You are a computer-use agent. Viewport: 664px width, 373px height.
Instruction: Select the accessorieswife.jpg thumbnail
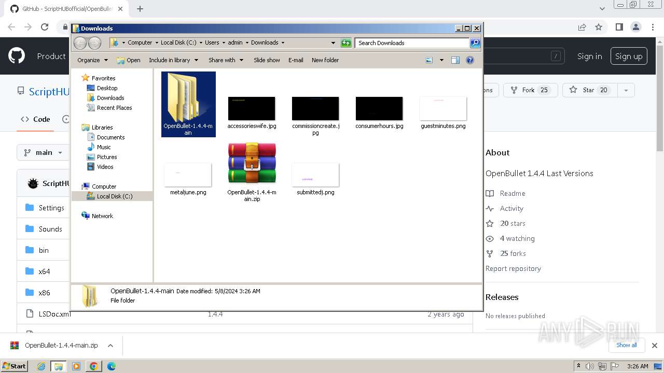coord(252,112)
